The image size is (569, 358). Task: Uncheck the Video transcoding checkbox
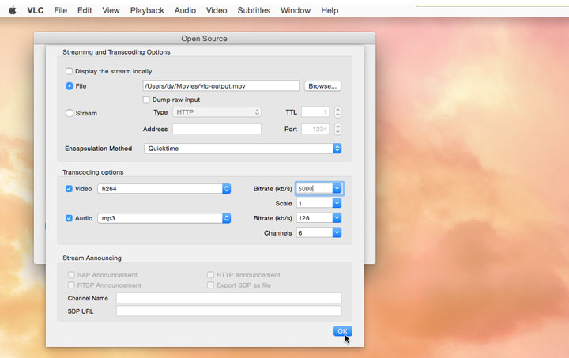click(x=69, y=189)
